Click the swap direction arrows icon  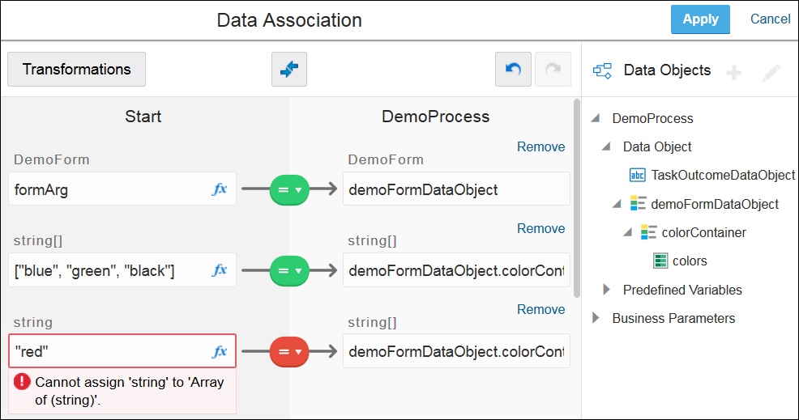(289, 70)
